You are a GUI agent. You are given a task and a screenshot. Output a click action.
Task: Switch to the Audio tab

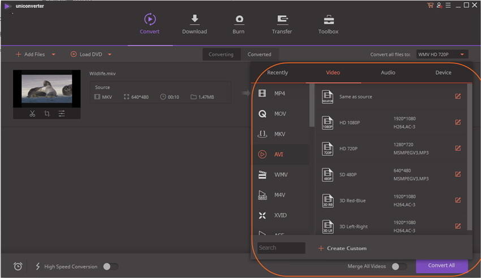point(388,72)
